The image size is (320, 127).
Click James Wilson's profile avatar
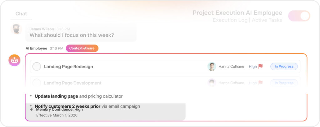16,29
